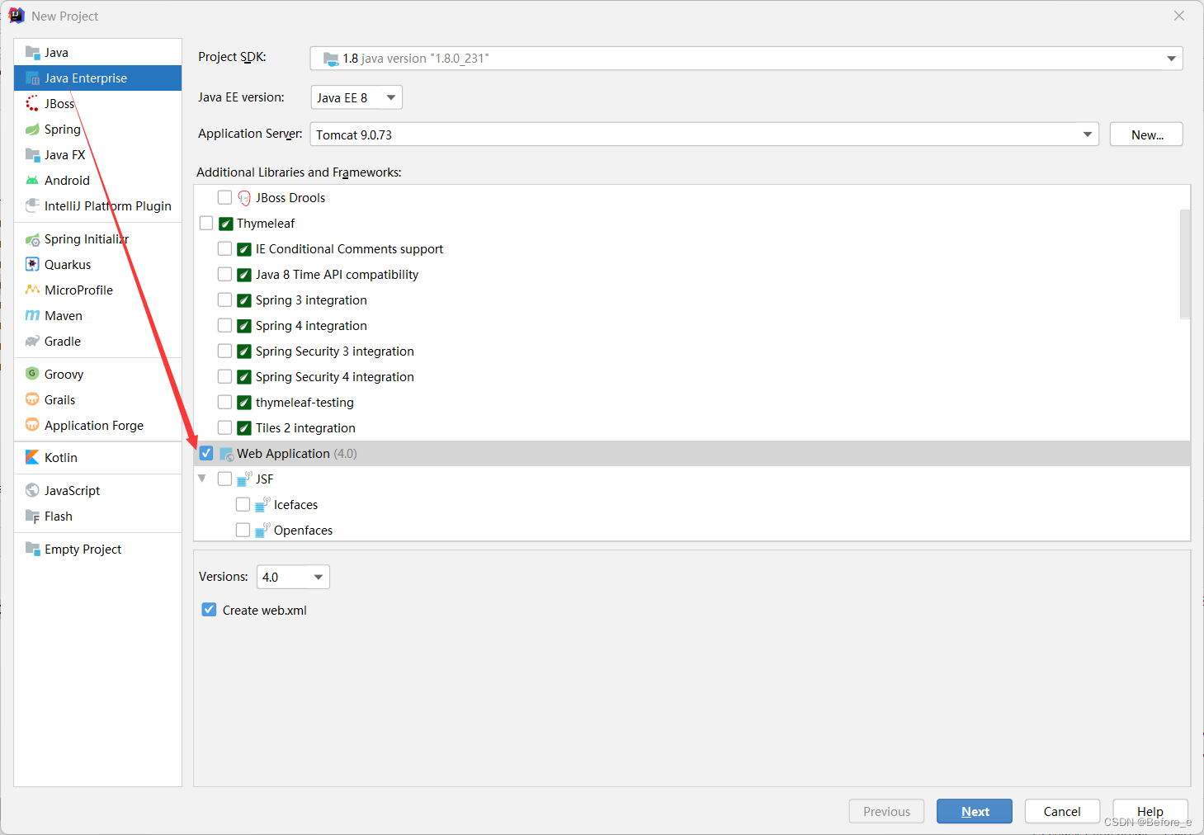Screen dimensions: 1204x835
Task: Tick IE Conditional Comments support checkbox
Action: pyautogui.click(x=224, y=249)
